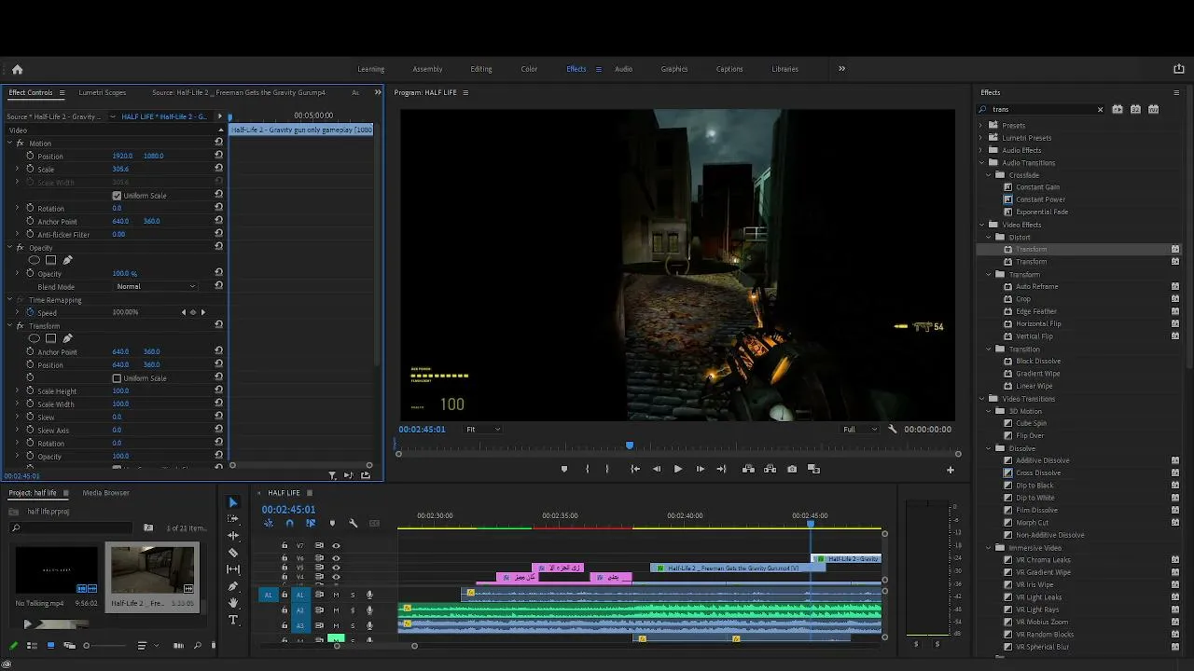1194x671 pixels.
Task: Collapse the Audio Transitions folder
Action: pos(981,163)
